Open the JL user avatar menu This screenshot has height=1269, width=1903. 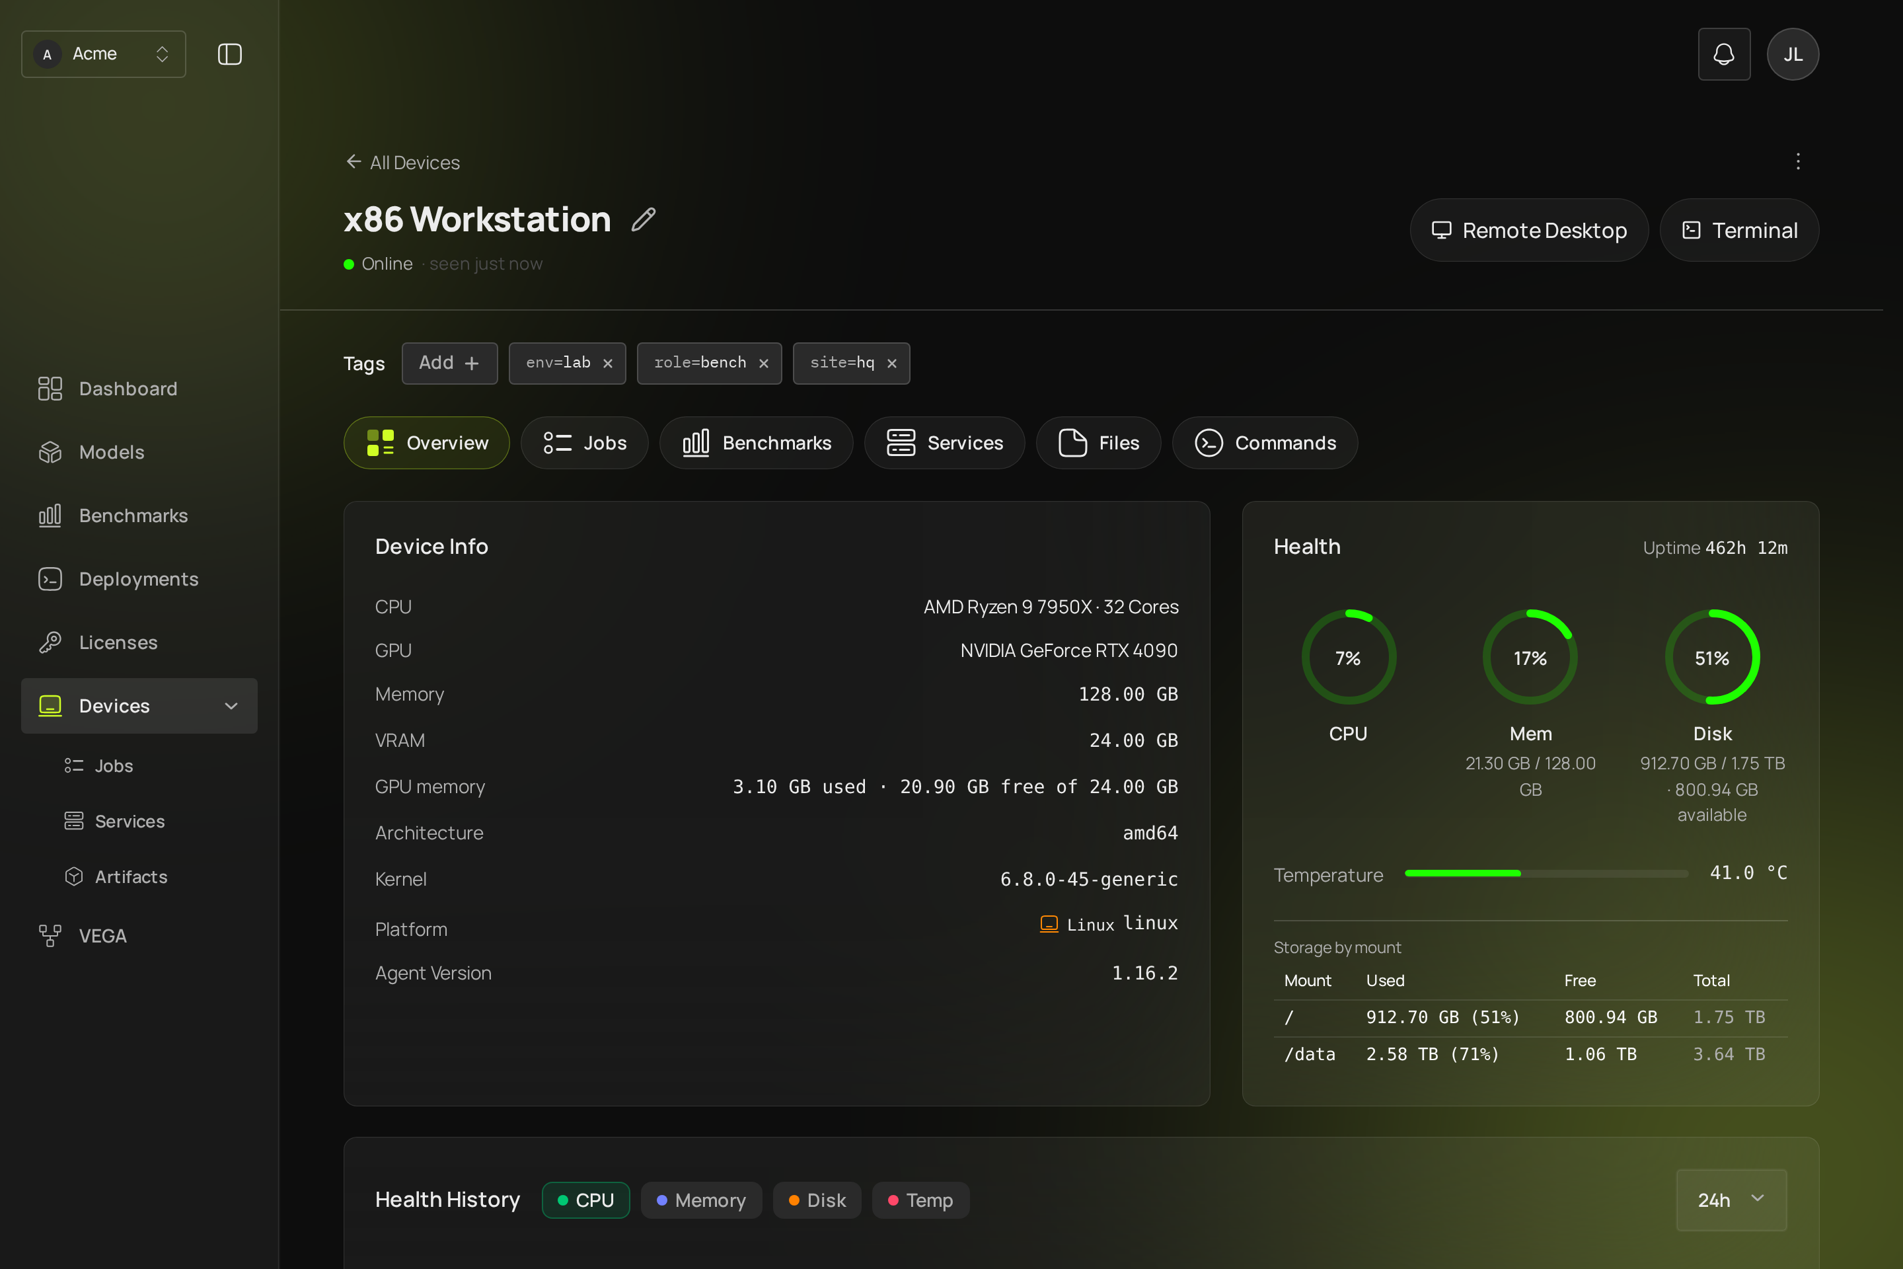pyautogui.click(x=1792, y=54)
